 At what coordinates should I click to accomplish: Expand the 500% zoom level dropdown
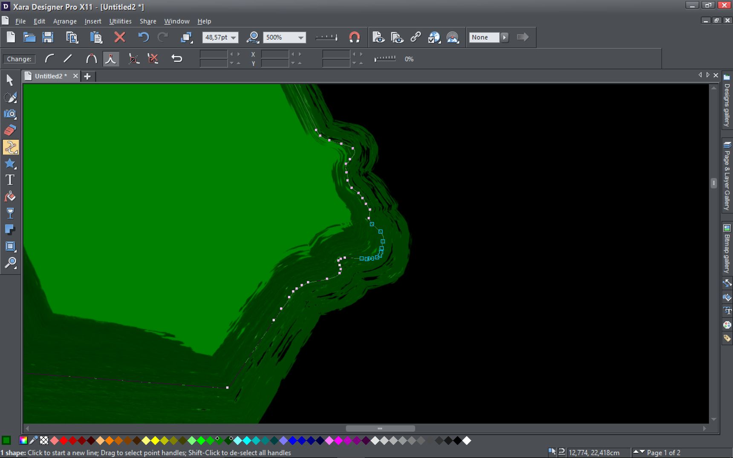301,37
